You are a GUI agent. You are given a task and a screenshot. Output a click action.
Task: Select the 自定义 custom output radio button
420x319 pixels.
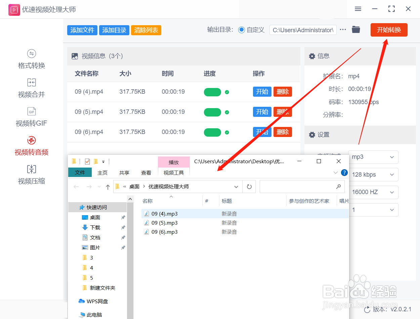pyautogui.click(x=241, y=30)
